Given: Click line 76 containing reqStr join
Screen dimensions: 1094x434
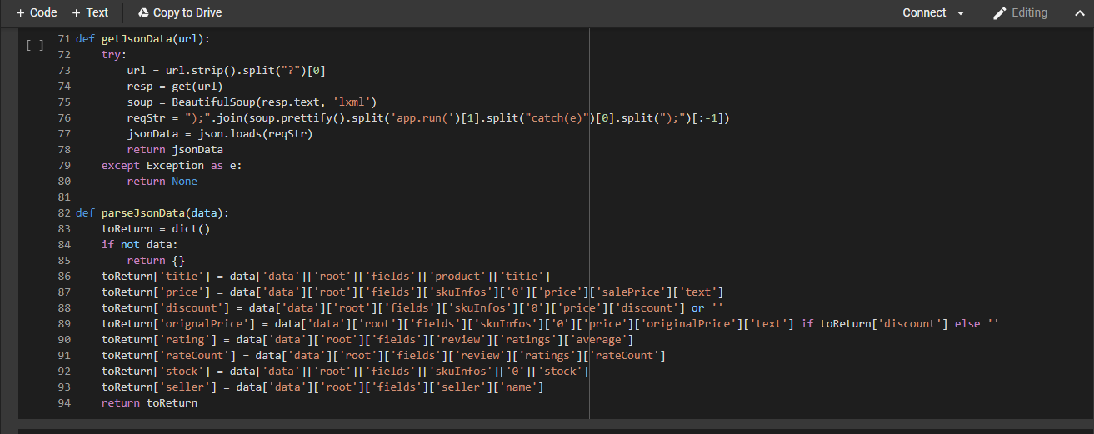Looking at the screenshot, I should click(417, 118).
